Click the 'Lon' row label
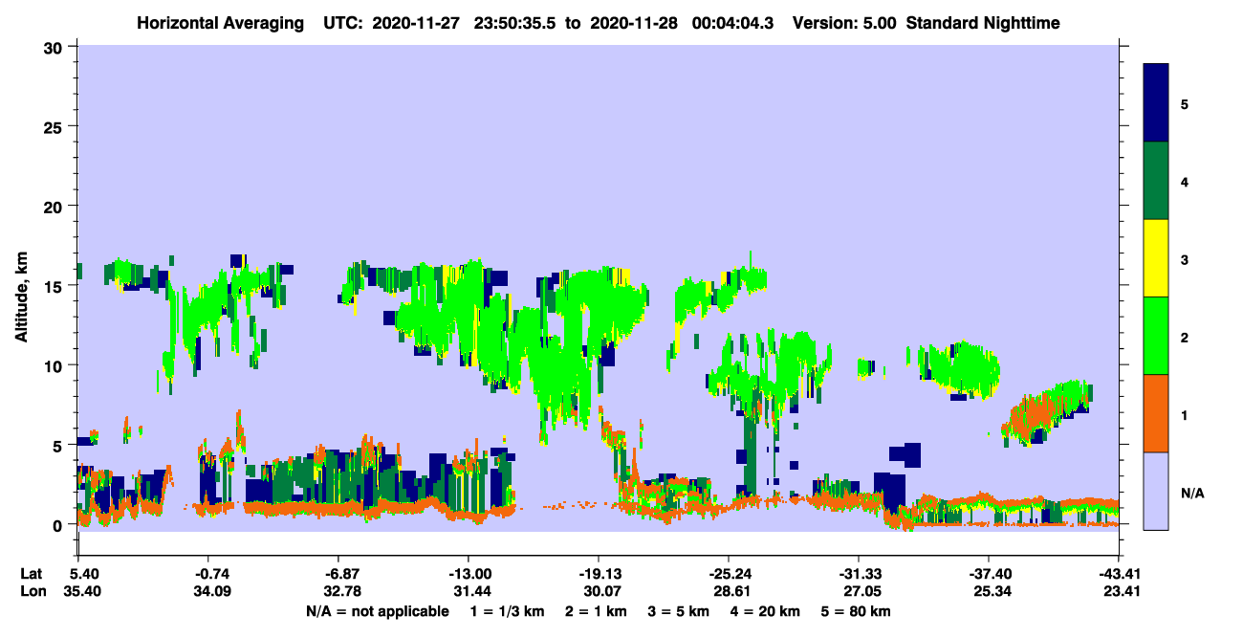This screenshot has width=1243, height=638. (32, 591)
